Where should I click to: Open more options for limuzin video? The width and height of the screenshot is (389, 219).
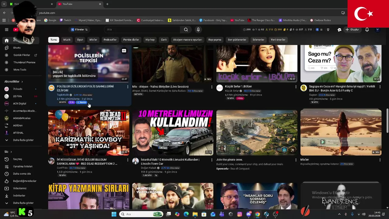click(212, 160)
